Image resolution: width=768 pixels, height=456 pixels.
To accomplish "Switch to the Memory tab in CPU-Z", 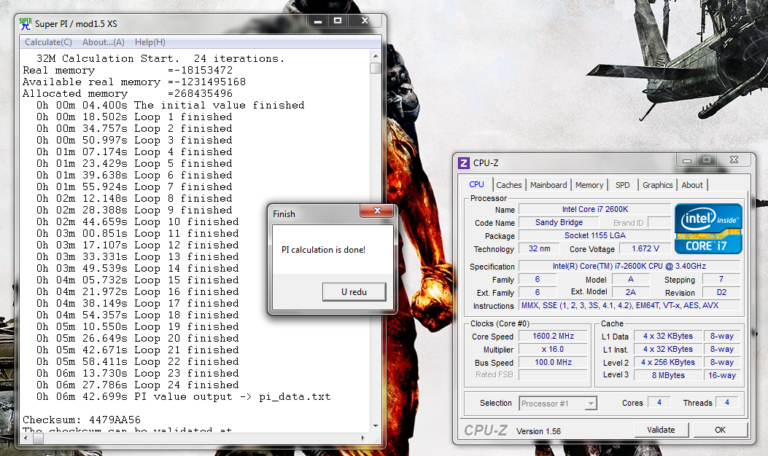I will click(589, 185).
